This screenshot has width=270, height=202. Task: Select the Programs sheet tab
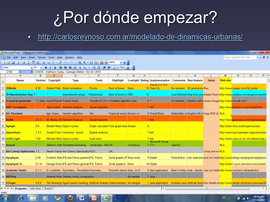(21, 189)
